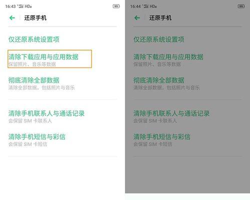The image size is (250, 200).
Task: Tap the signal HD icon on left status bar
Action: click(25, 6)
